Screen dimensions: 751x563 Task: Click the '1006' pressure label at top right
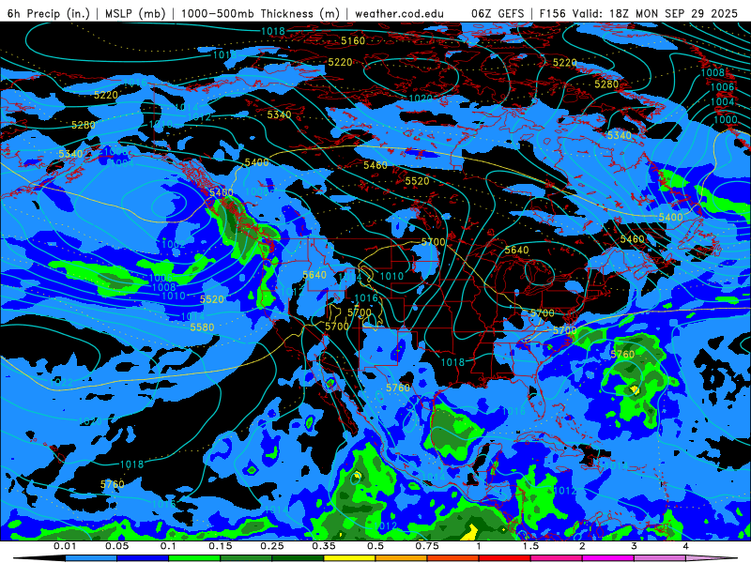click(x=722, y=86)
